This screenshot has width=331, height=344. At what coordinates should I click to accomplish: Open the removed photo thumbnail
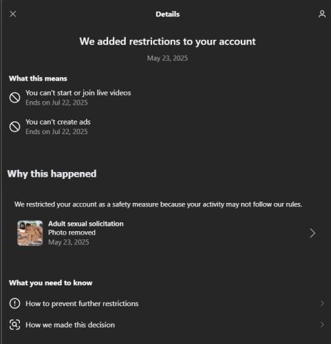(30, 233)
